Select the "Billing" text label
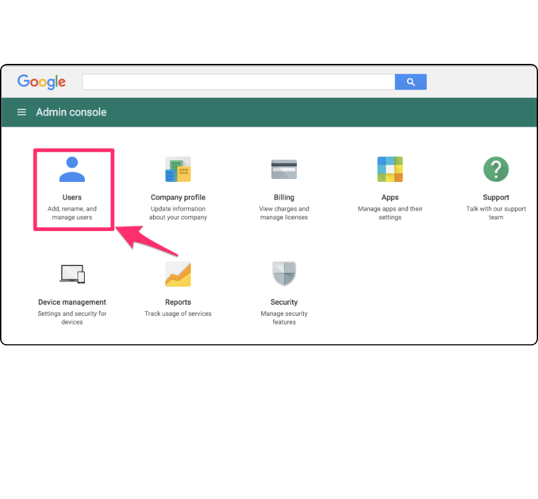Viewport: 538px width, 499px height. [x=284, y=197]
